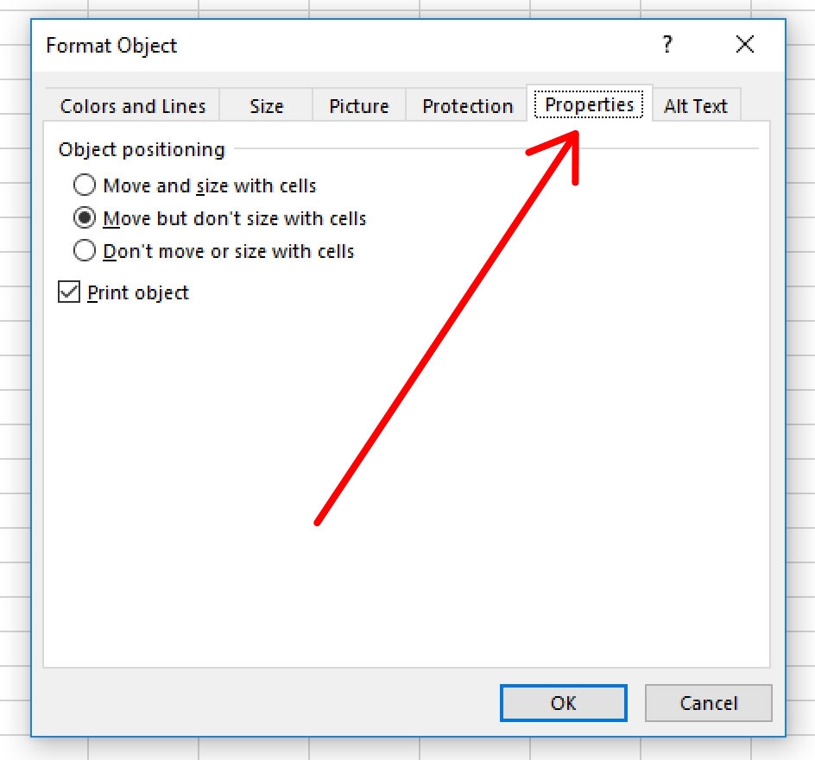Viewport: 815px width, 760px height.
Task: Open the dialog Help question mark
Action: (x=667, y=45)
